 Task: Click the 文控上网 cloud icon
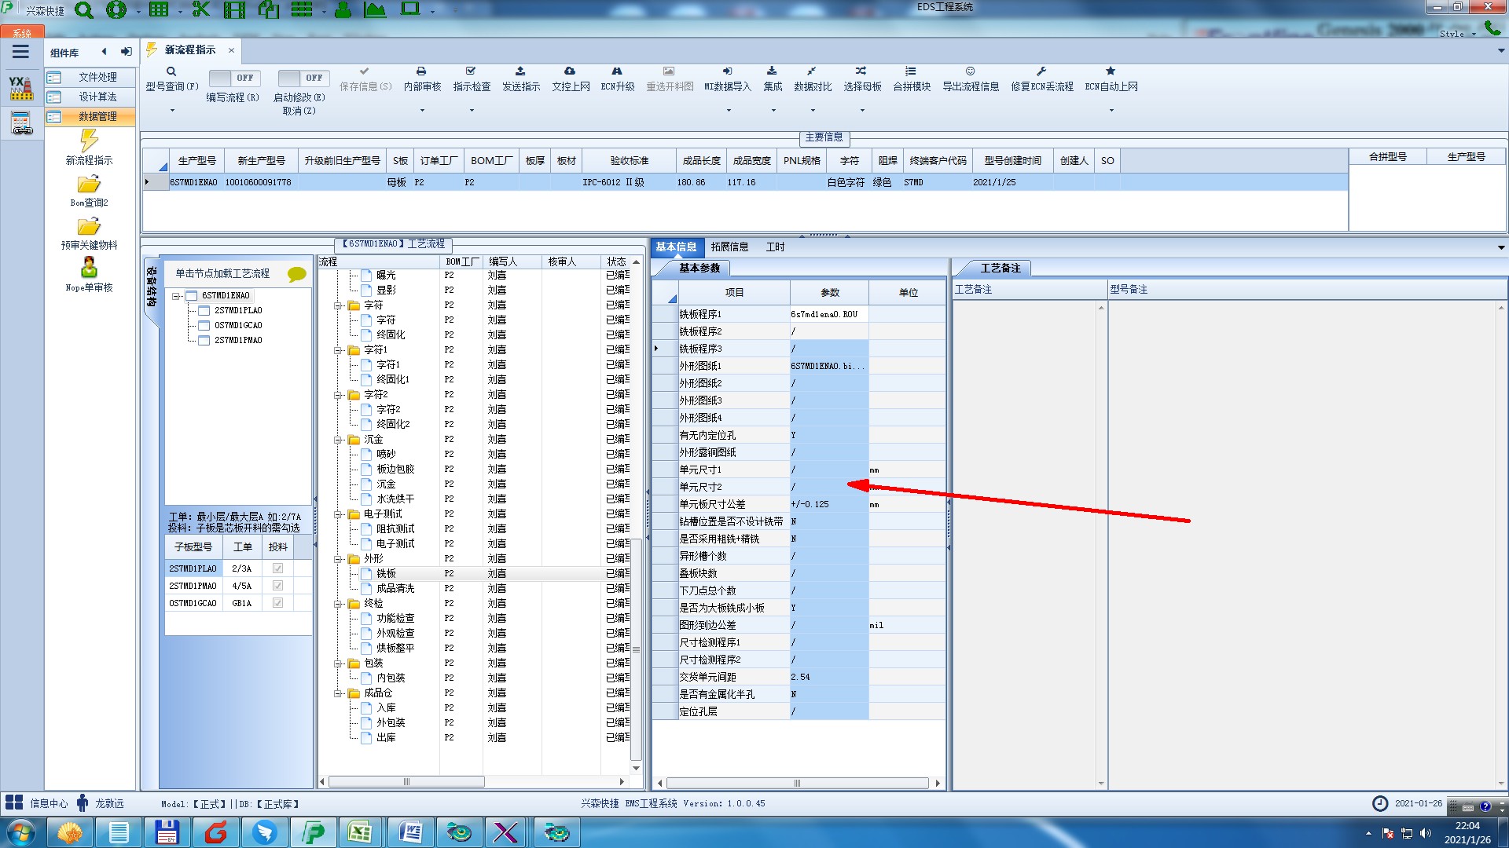pos(570,71)
